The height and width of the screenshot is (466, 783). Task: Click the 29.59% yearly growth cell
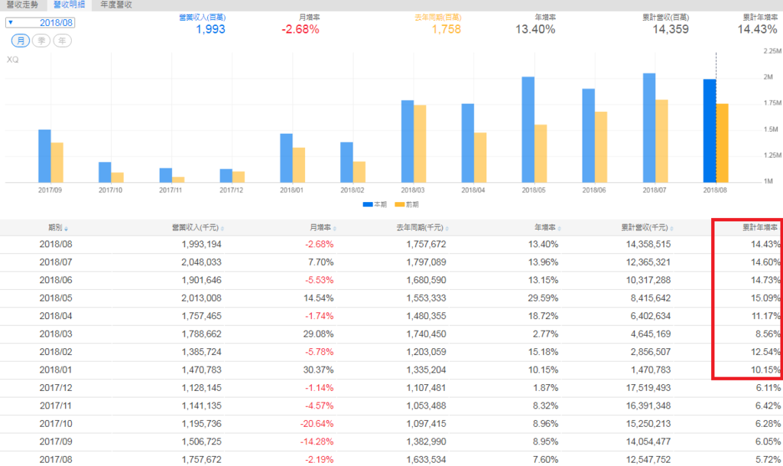click(x=544, y=298)
